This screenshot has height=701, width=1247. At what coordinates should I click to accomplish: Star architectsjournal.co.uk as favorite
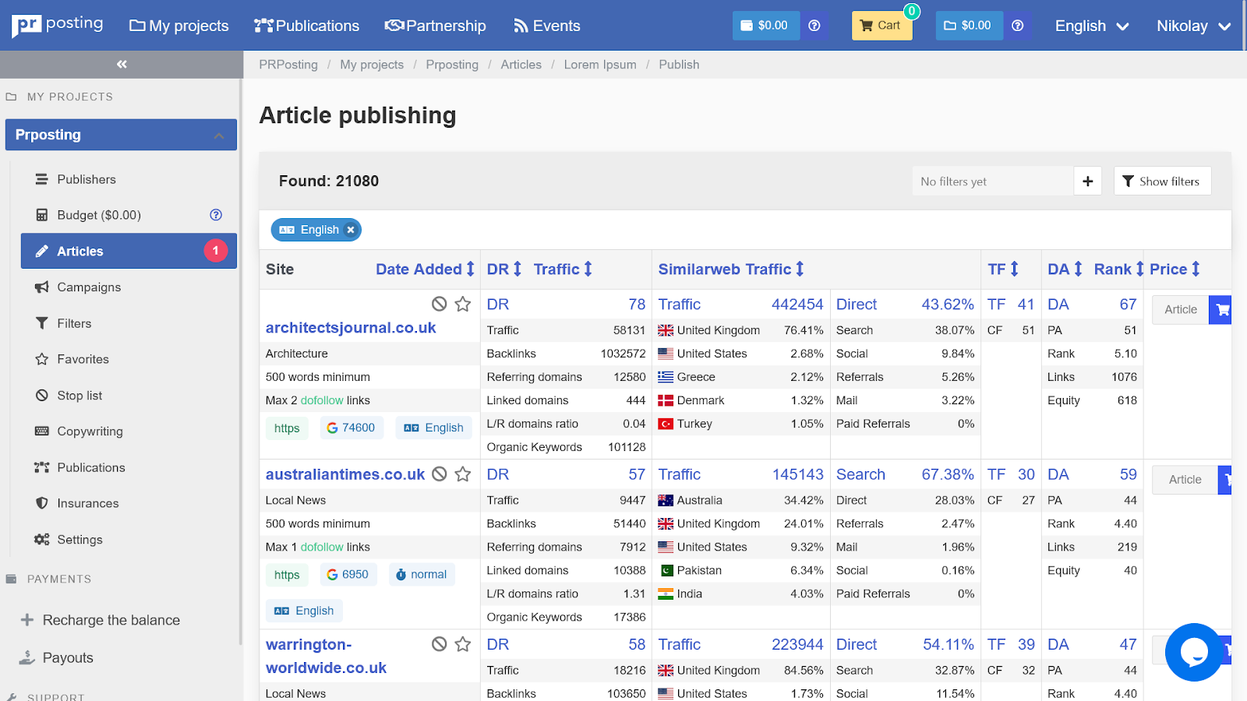click(x=463, y=304)
